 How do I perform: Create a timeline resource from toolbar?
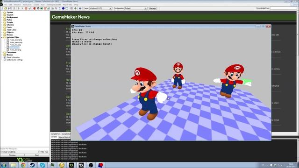[60, 8]
